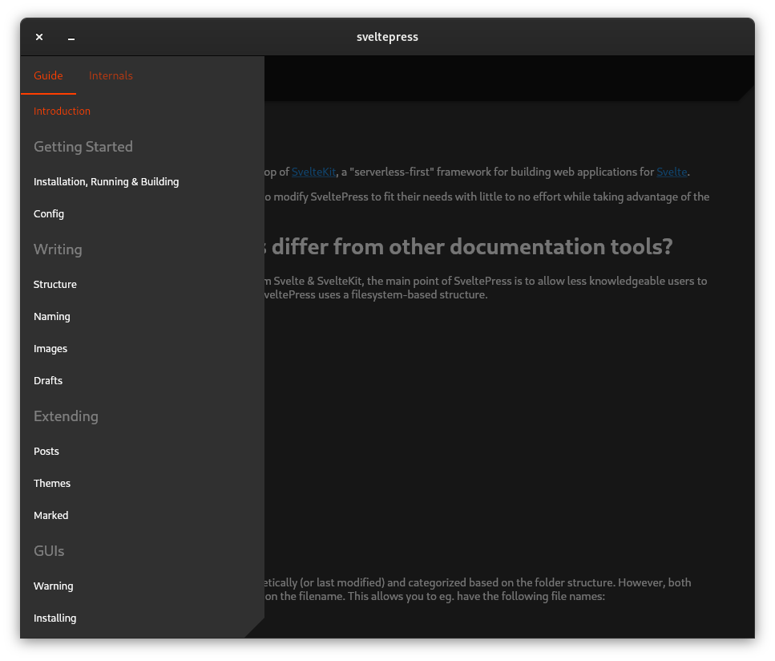Minimize the sveltepress window
The width and height of the screenshot is (775, 661).
(71, 37)
